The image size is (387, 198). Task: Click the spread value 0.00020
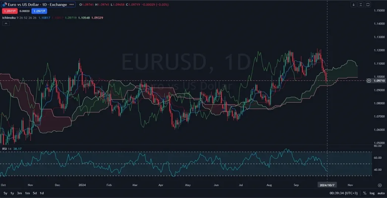pyautogui.click(x=25, y=11)
